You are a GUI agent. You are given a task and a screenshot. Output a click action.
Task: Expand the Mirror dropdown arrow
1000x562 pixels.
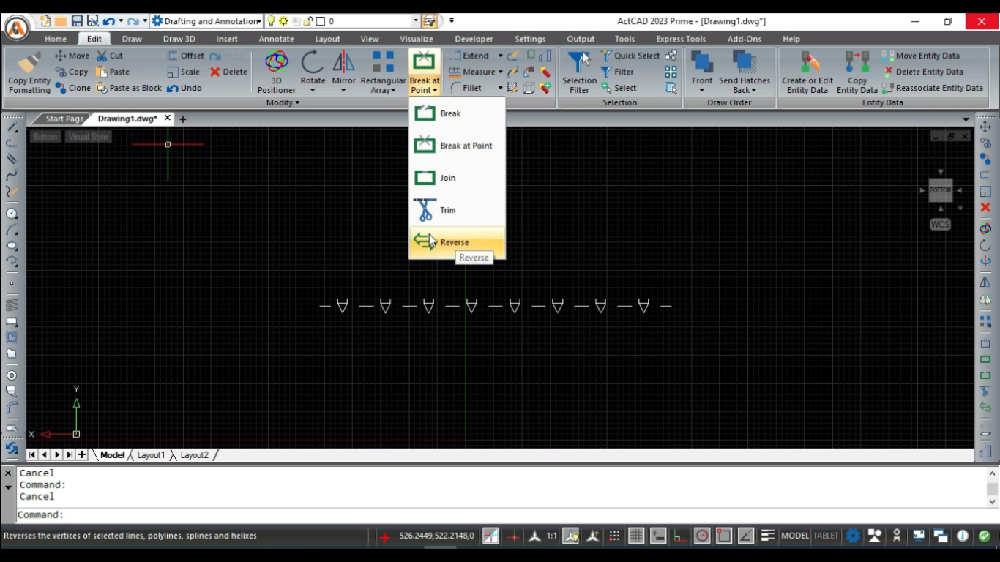(x=343, y=91)
